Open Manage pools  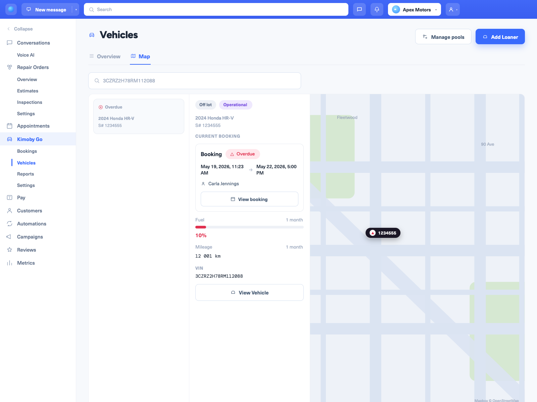tap(443, 37)
